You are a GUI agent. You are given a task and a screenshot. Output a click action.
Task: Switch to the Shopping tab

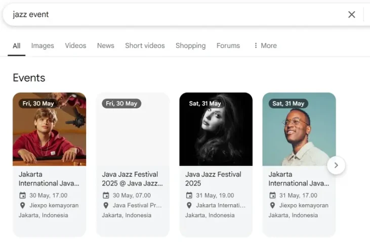click(x=191, y=45)
